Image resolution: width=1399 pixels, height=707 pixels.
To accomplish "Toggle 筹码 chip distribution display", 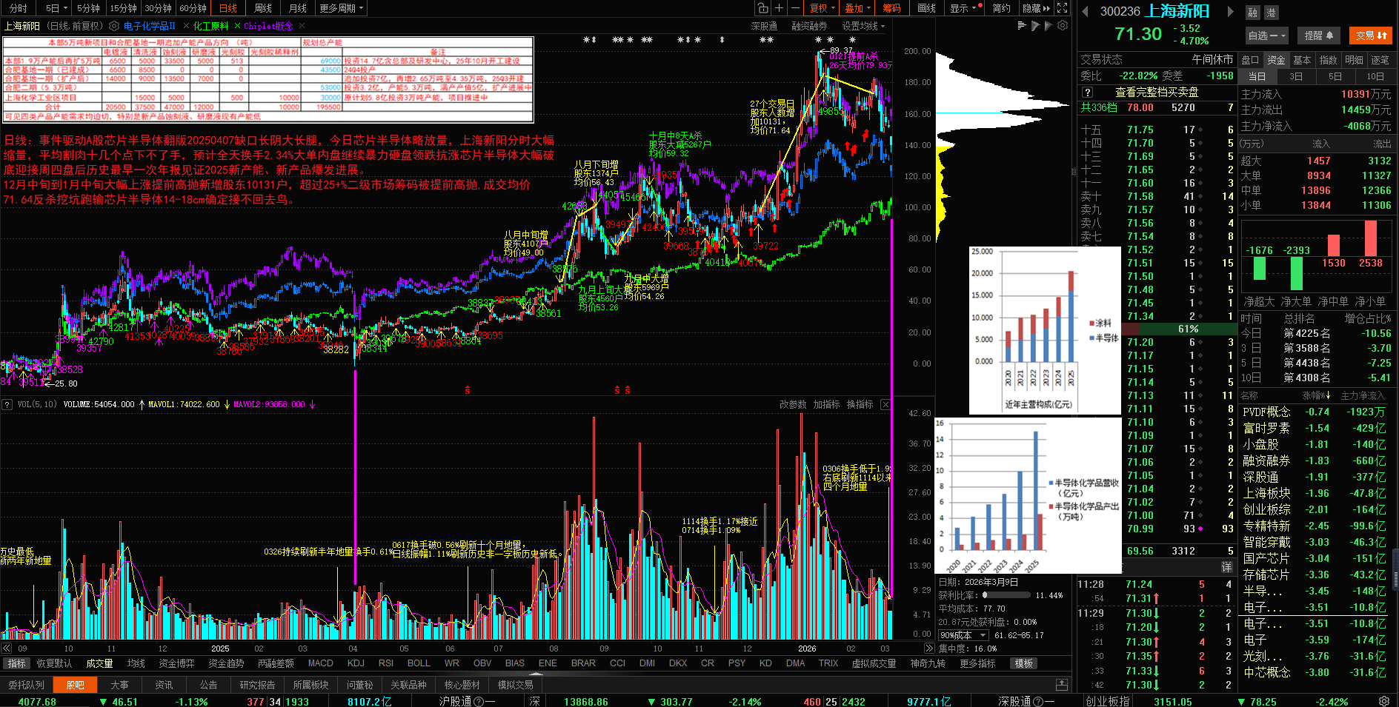I will (x=891, y=8).
